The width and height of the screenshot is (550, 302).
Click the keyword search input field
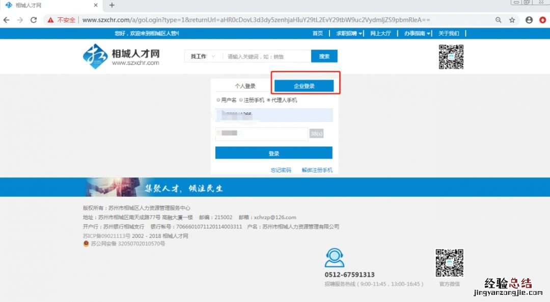pyautogui.click(x=266, y=56)
